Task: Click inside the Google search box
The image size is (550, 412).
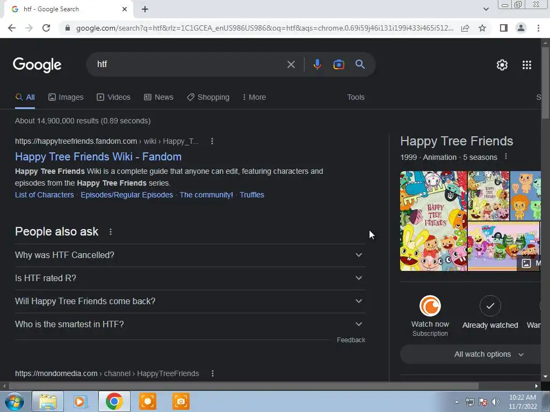Action: click(190, 64)
